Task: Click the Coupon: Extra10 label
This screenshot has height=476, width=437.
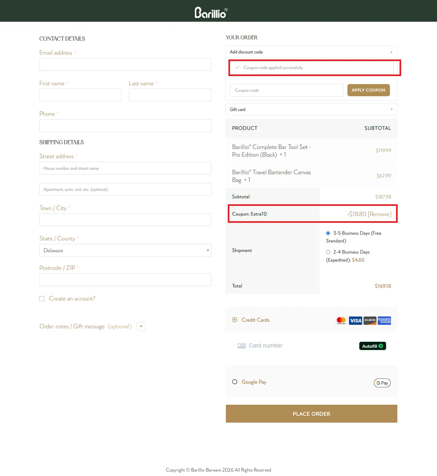Action: [x=250, y=214]
